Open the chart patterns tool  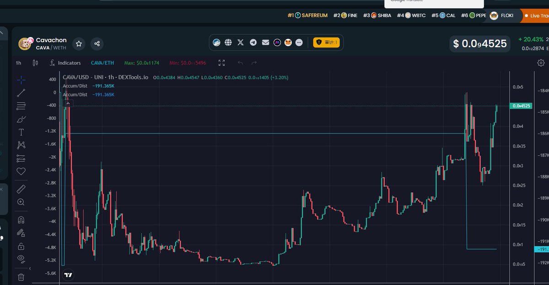click(21, 145)
